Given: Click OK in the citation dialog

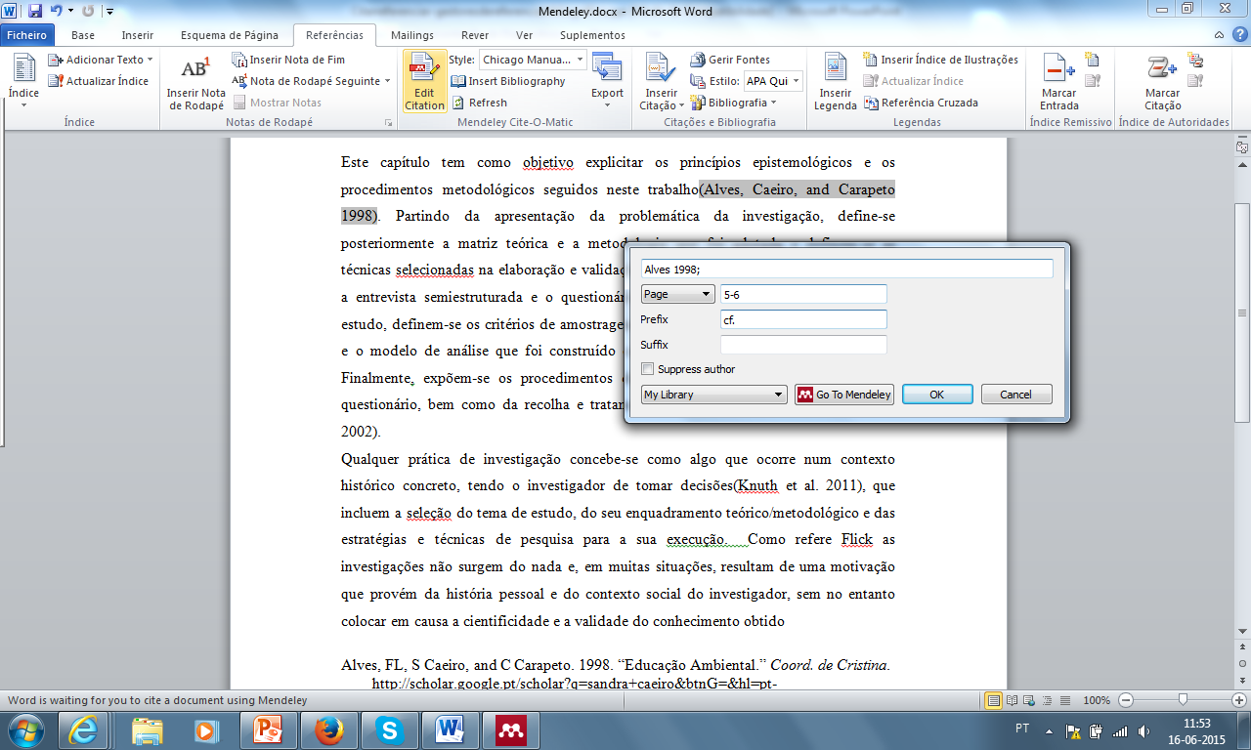Looking at the screenshot, I should click(x=937, y=395).
